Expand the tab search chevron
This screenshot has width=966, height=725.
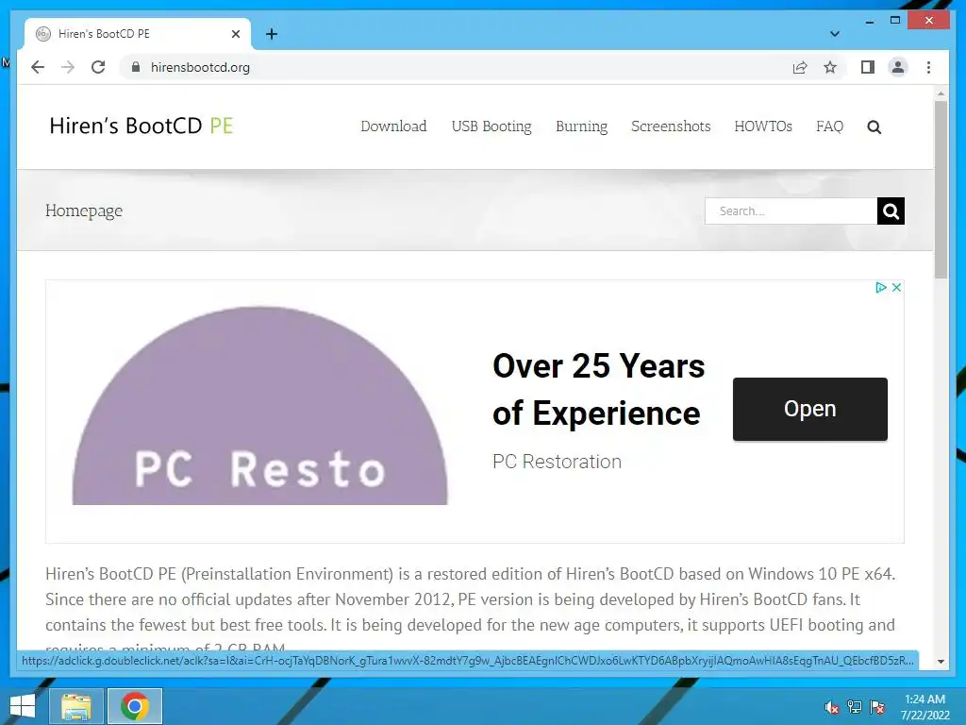coord(834,34)
